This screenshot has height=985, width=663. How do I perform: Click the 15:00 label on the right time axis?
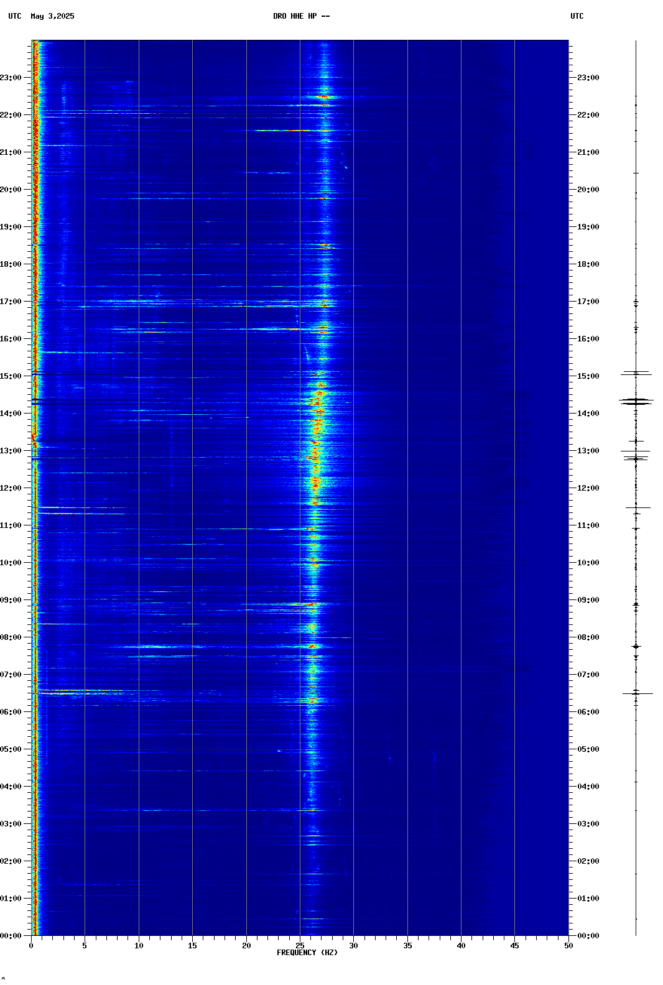pyautogui.click(x=588, y=376)
